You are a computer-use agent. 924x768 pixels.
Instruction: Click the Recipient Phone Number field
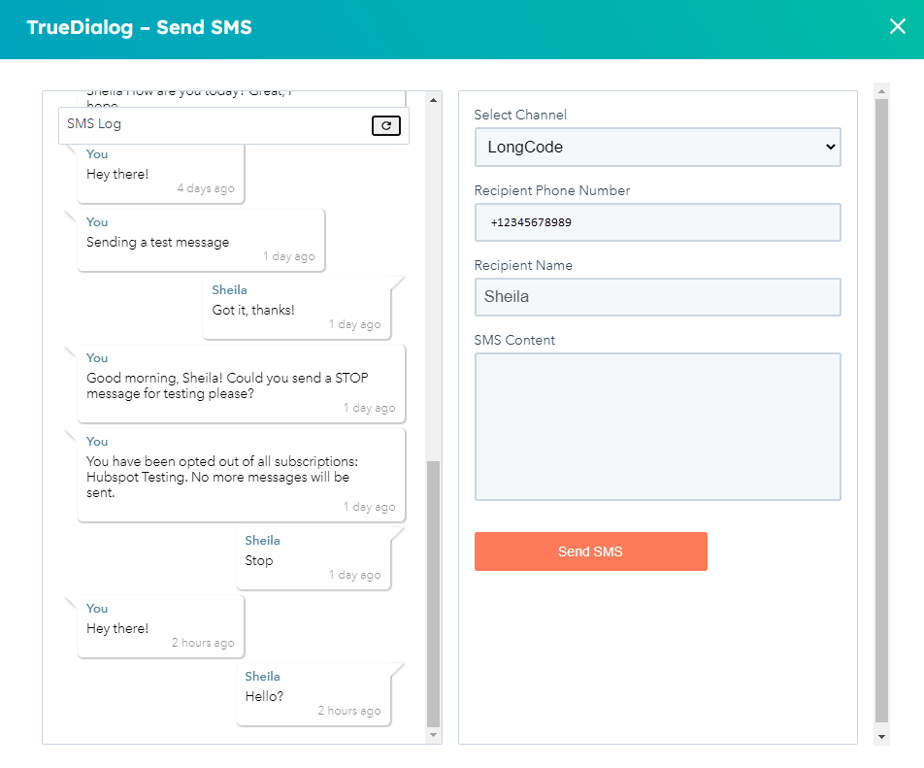[x=657, y=222]
